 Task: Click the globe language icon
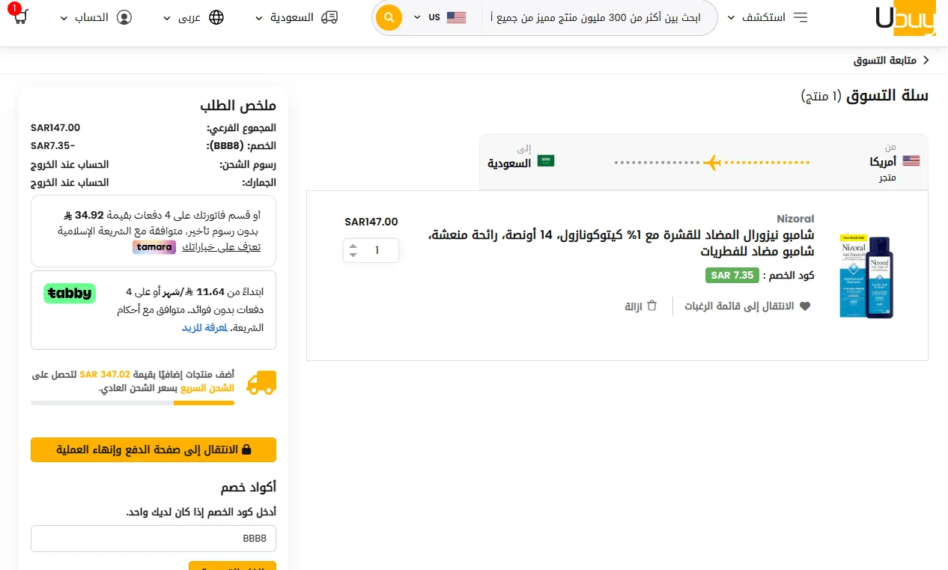point(216,17)
